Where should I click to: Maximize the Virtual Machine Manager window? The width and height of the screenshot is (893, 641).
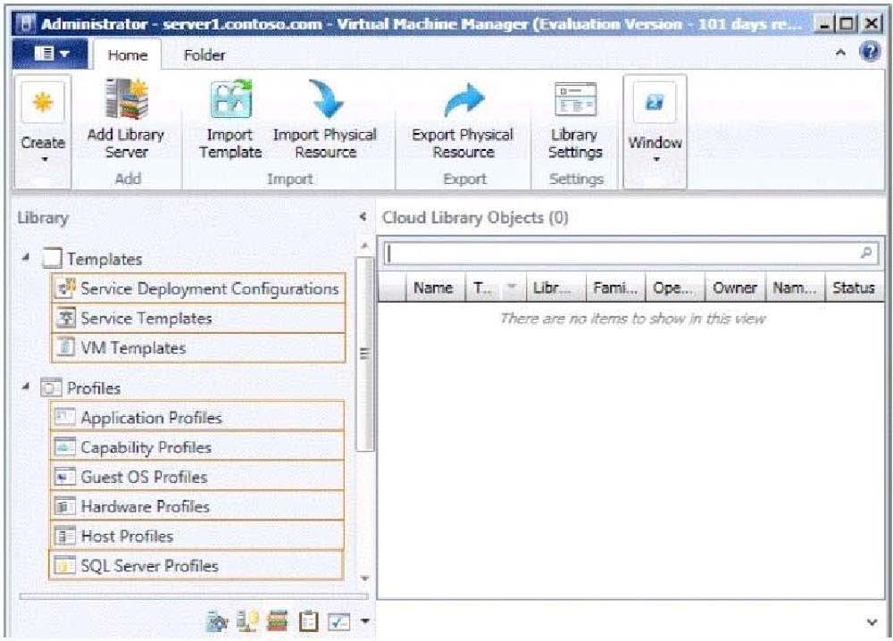point(847,23)
